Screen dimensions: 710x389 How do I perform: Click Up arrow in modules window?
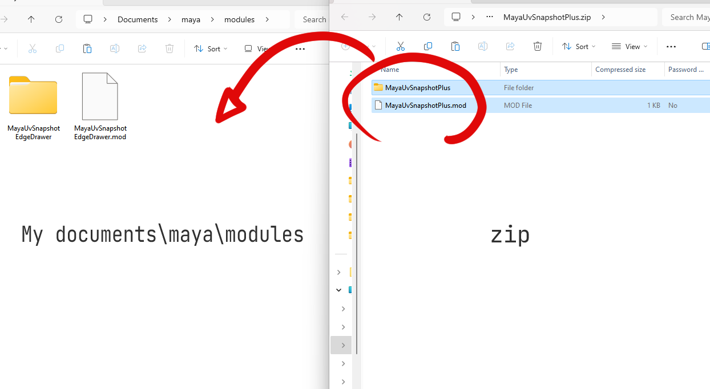31,19
